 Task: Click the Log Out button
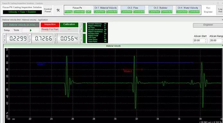coord(220,10)
